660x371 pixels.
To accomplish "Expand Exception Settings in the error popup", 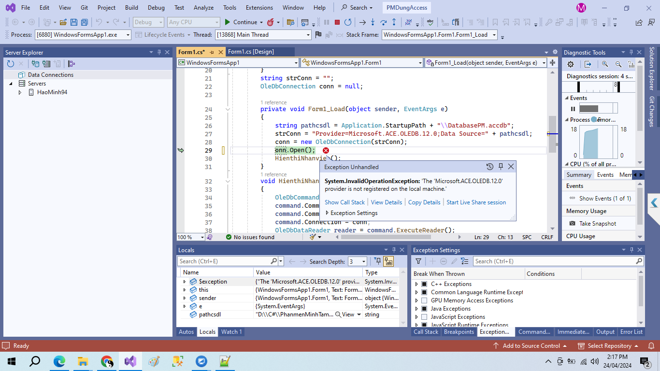I will coord(327,213).
